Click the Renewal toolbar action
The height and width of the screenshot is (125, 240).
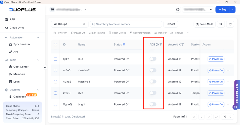[x=177, y=33]
